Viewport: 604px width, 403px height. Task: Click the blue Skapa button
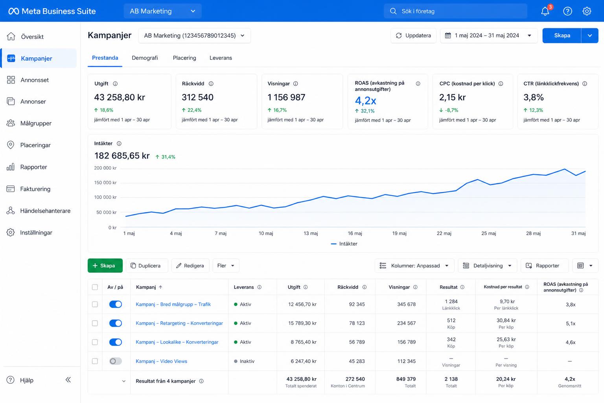pos(562,35)
